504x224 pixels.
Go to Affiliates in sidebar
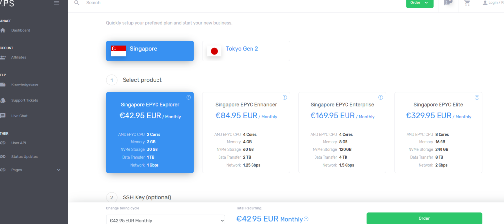pyautogui.click(x=19, y=57)
